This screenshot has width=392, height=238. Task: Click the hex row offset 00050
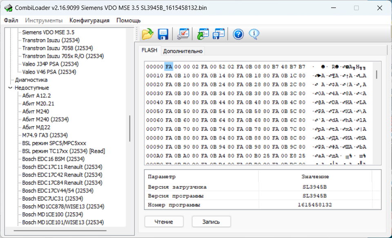[155, 111]
